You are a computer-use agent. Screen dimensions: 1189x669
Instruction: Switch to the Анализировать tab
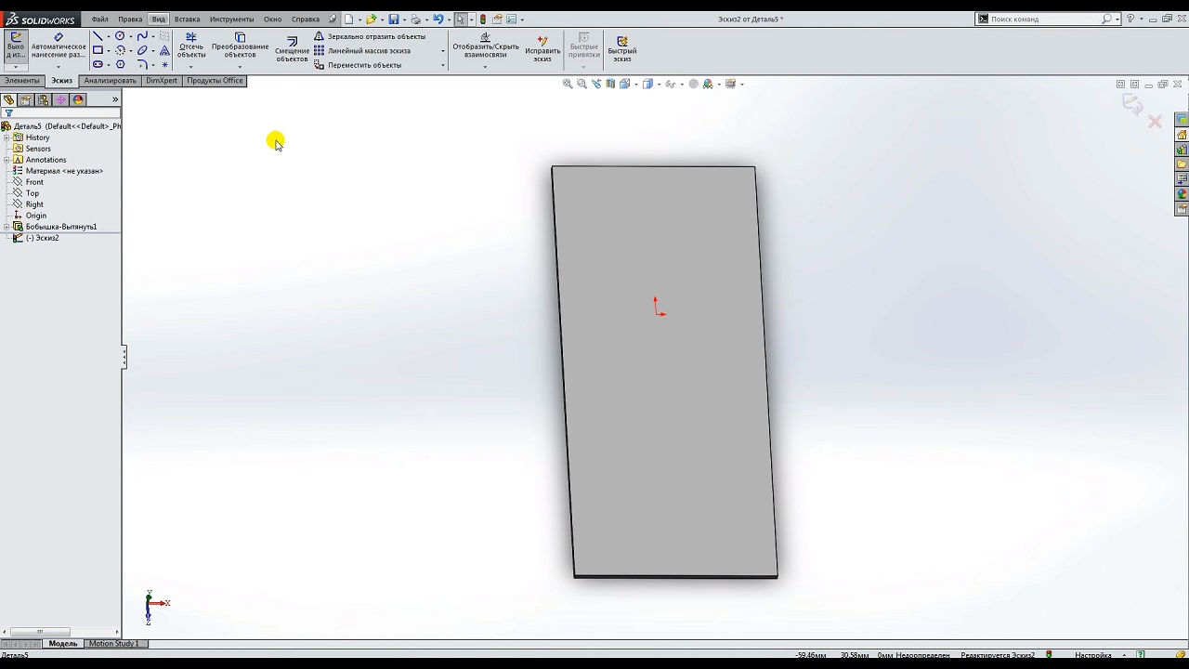(x=110, y=81)
